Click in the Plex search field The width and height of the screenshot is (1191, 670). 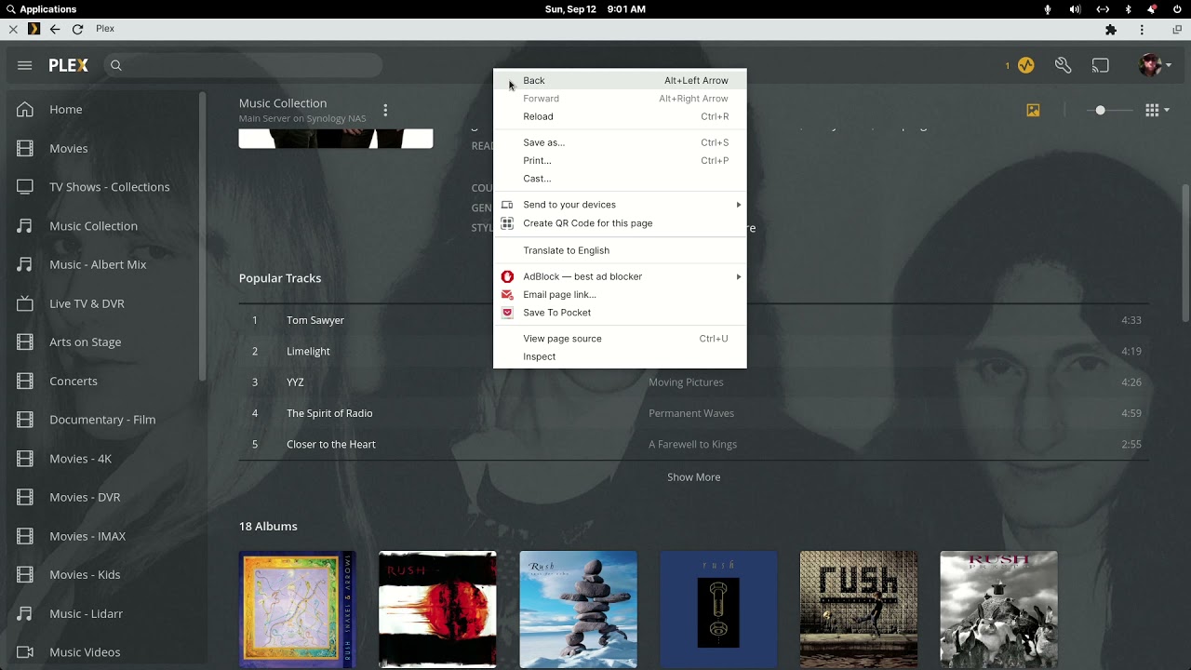(243, 65)
